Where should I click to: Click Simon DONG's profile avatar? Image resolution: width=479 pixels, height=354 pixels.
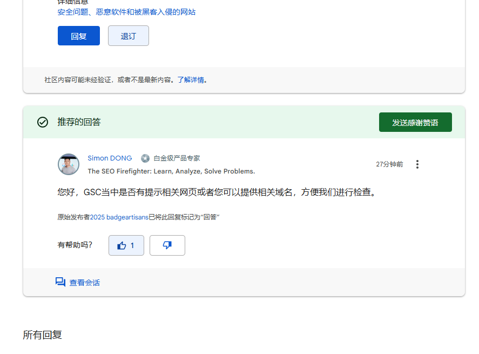[69, 164]
